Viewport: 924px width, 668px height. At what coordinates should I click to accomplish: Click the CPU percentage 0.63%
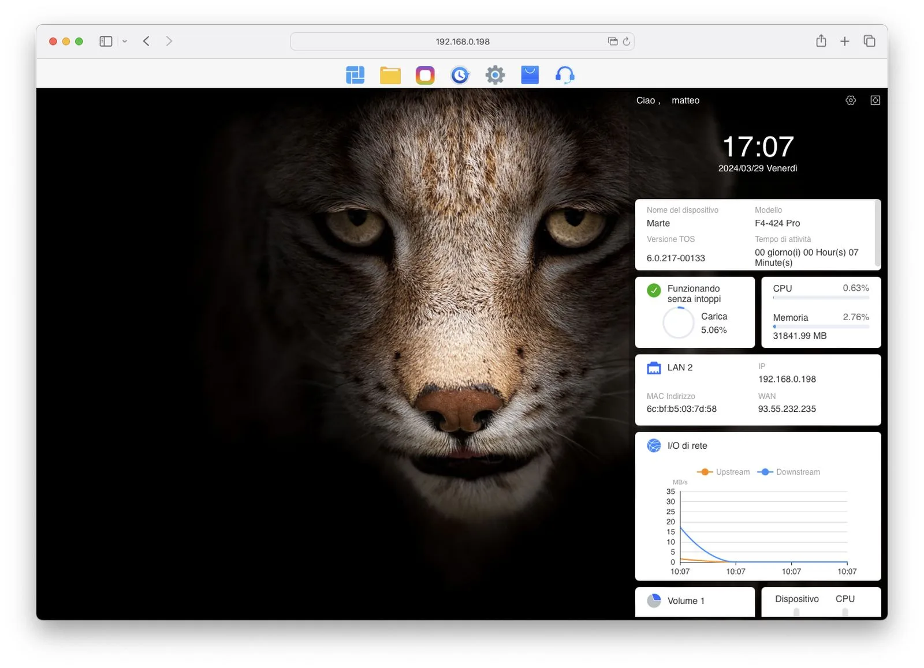tap(856, 288)
